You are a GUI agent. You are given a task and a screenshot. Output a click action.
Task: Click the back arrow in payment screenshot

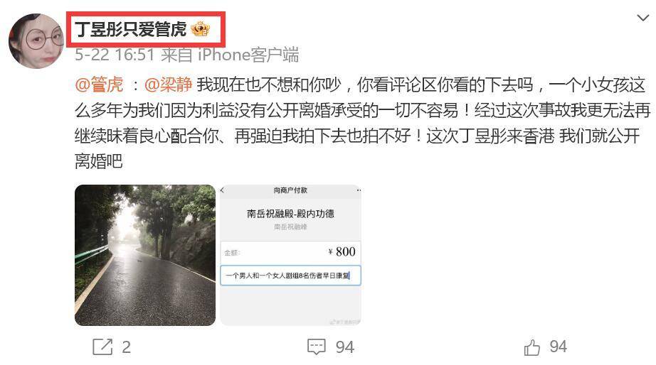(223, 190)
